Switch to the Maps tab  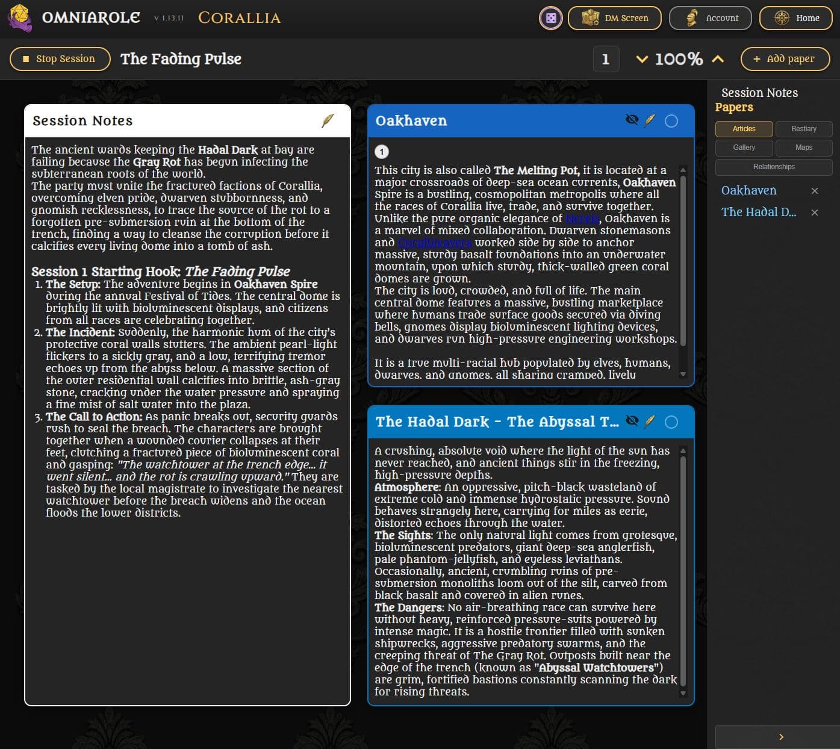click(x=804, y=148)
